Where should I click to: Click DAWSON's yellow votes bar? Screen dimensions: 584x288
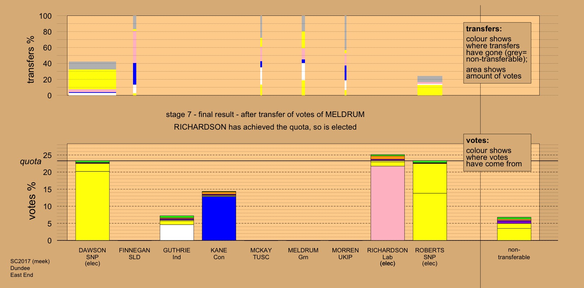92,205
